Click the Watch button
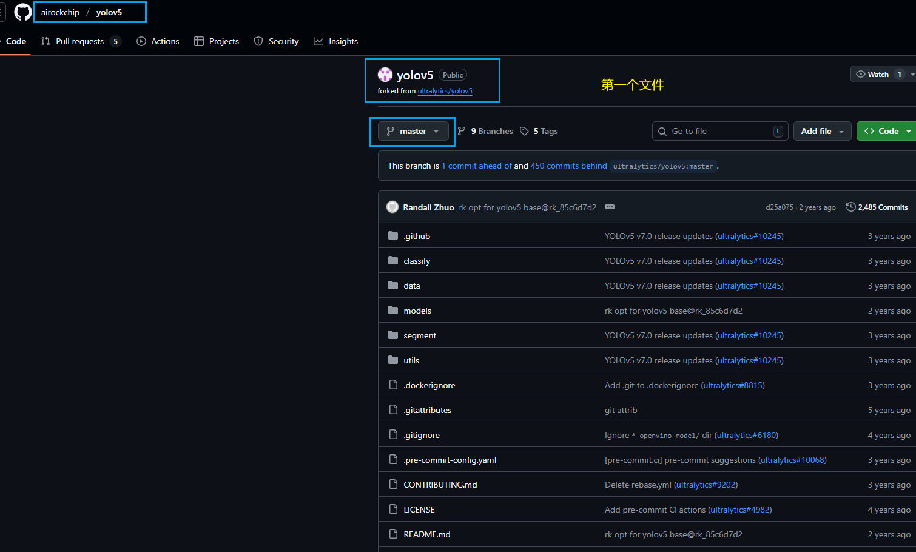Screen dimensions: 916x552 [x=878, y=74]
